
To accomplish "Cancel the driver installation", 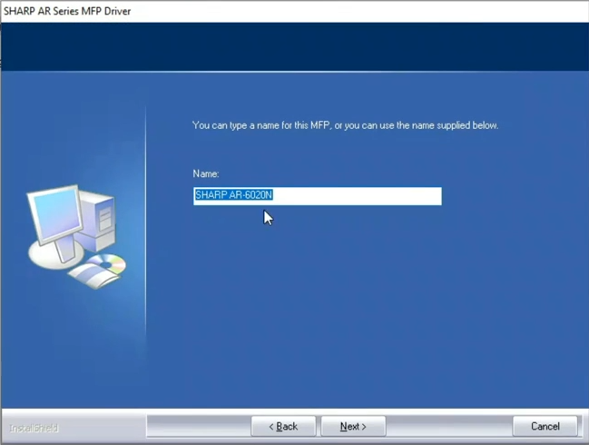I will coord(545,426).
